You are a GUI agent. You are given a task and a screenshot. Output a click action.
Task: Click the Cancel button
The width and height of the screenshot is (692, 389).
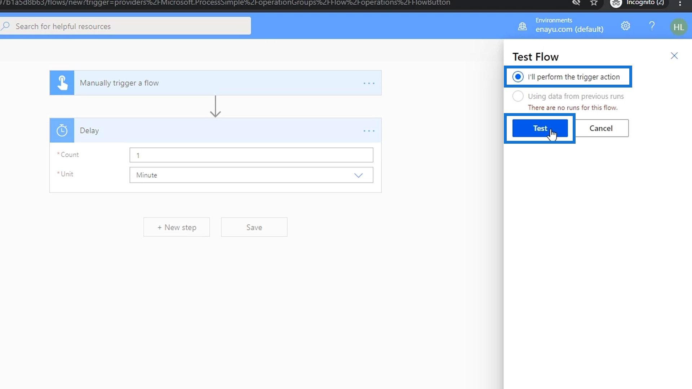pos(601,128)
